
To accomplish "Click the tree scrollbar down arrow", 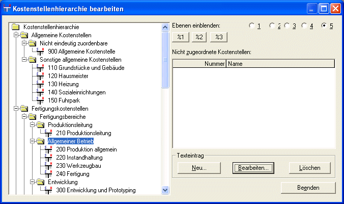I will 165,190.
